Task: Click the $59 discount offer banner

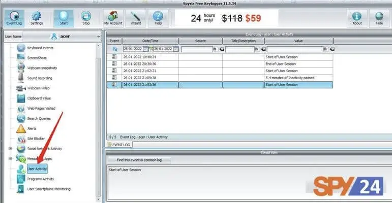Action: 226,18
